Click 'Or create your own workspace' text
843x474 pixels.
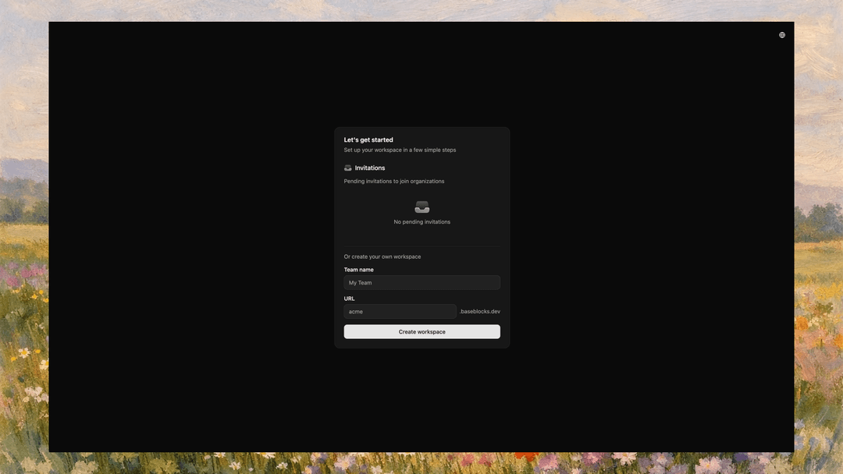(382, 256)
